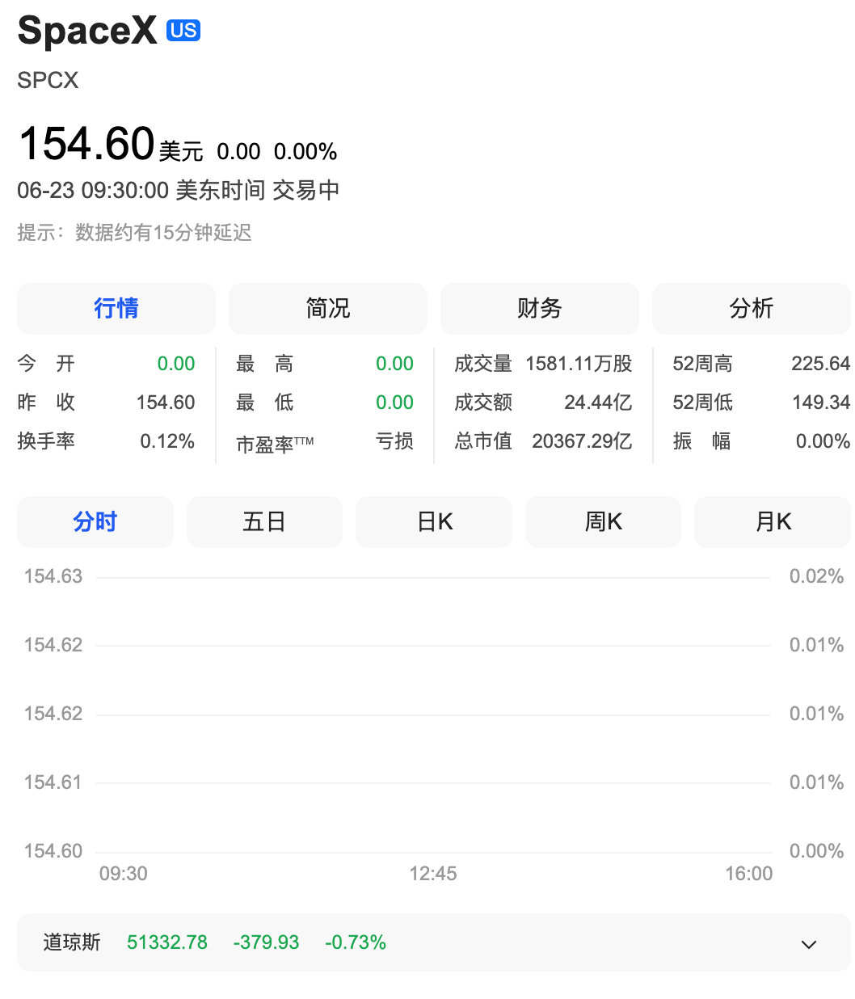Click the Dow value 51332.78

tap(167, 942)
